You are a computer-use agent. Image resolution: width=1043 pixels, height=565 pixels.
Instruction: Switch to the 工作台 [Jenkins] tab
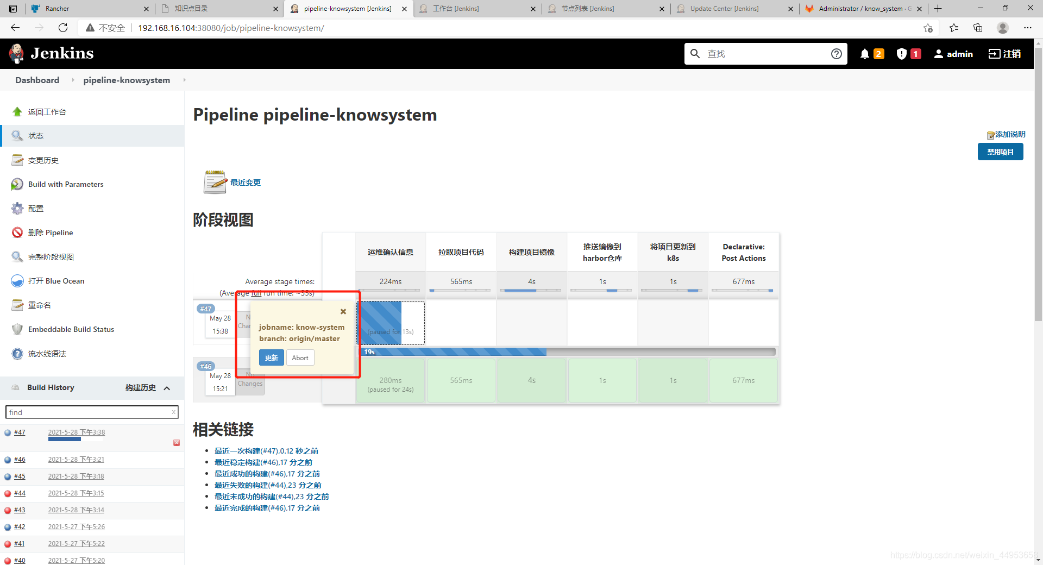(477, 9)
